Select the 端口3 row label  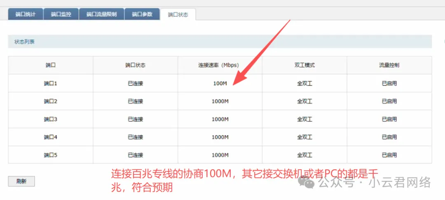coord(50,120)
